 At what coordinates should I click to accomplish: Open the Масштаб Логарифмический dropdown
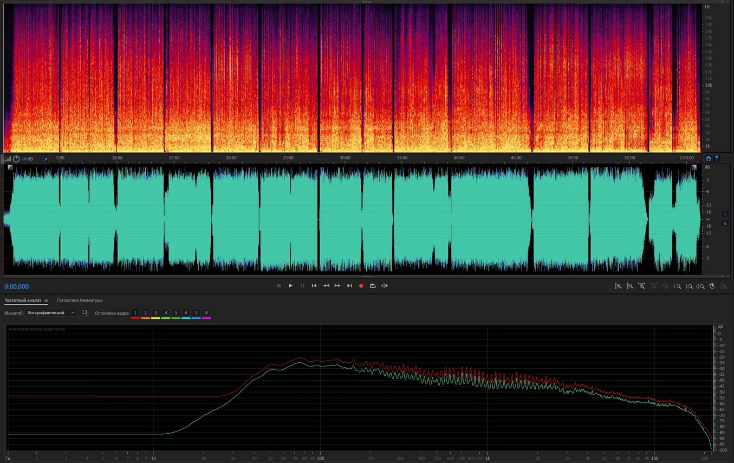coord(51,313)
